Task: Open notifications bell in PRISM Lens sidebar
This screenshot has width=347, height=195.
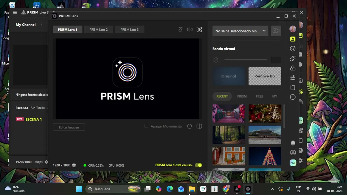Action: point(293,143)
